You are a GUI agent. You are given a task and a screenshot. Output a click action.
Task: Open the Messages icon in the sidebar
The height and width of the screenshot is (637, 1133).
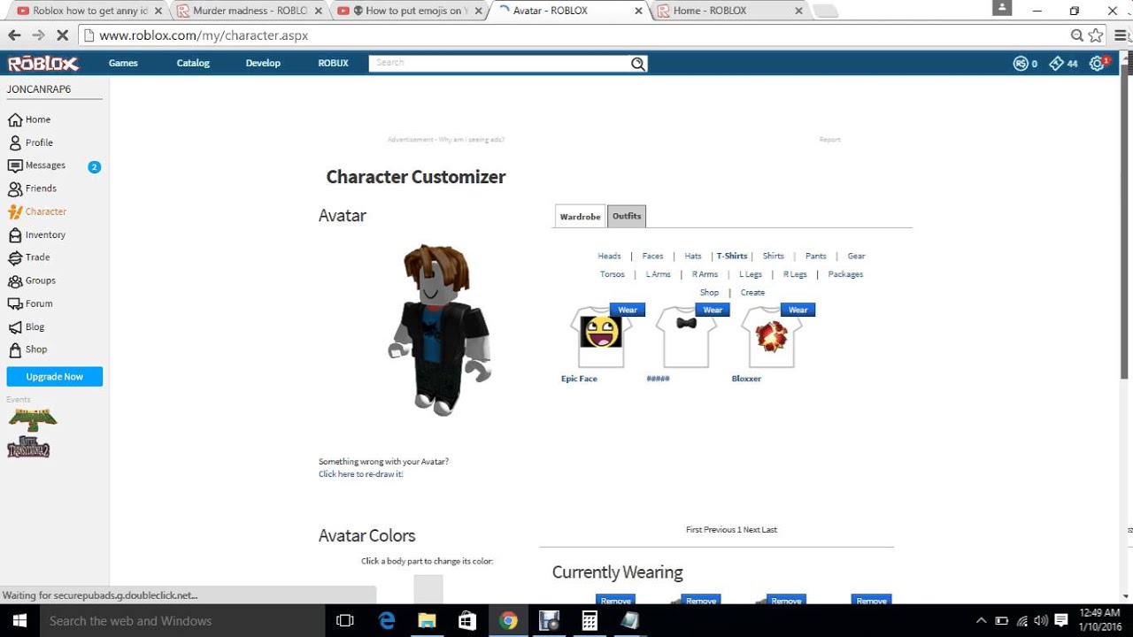15,165
